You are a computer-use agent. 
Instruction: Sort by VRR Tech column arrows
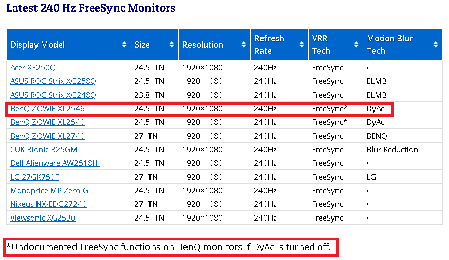[x=356, y=45]
